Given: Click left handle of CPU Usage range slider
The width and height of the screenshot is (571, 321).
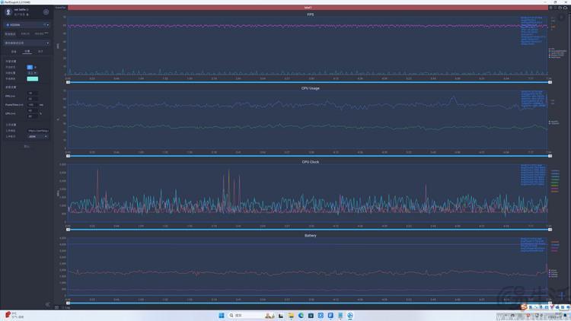Looking at the screenshot, I should [68, 156].
